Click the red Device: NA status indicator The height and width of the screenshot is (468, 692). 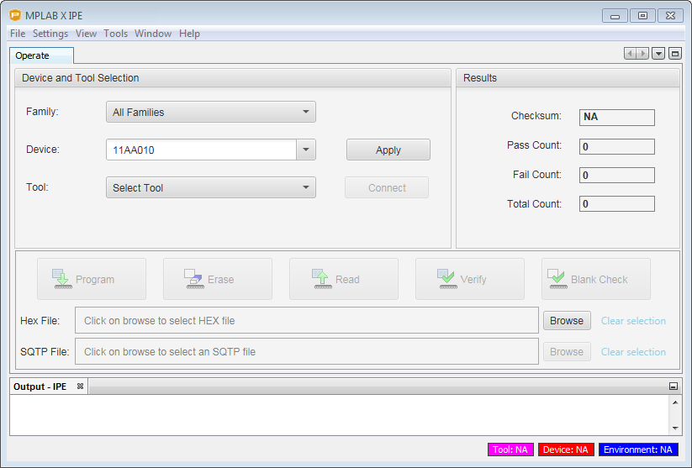tap(566, 450)
